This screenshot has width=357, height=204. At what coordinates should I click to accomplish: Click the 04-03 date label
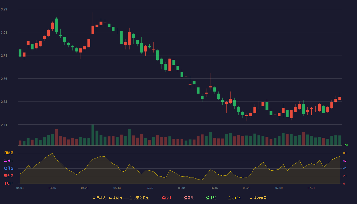[20, 188]
